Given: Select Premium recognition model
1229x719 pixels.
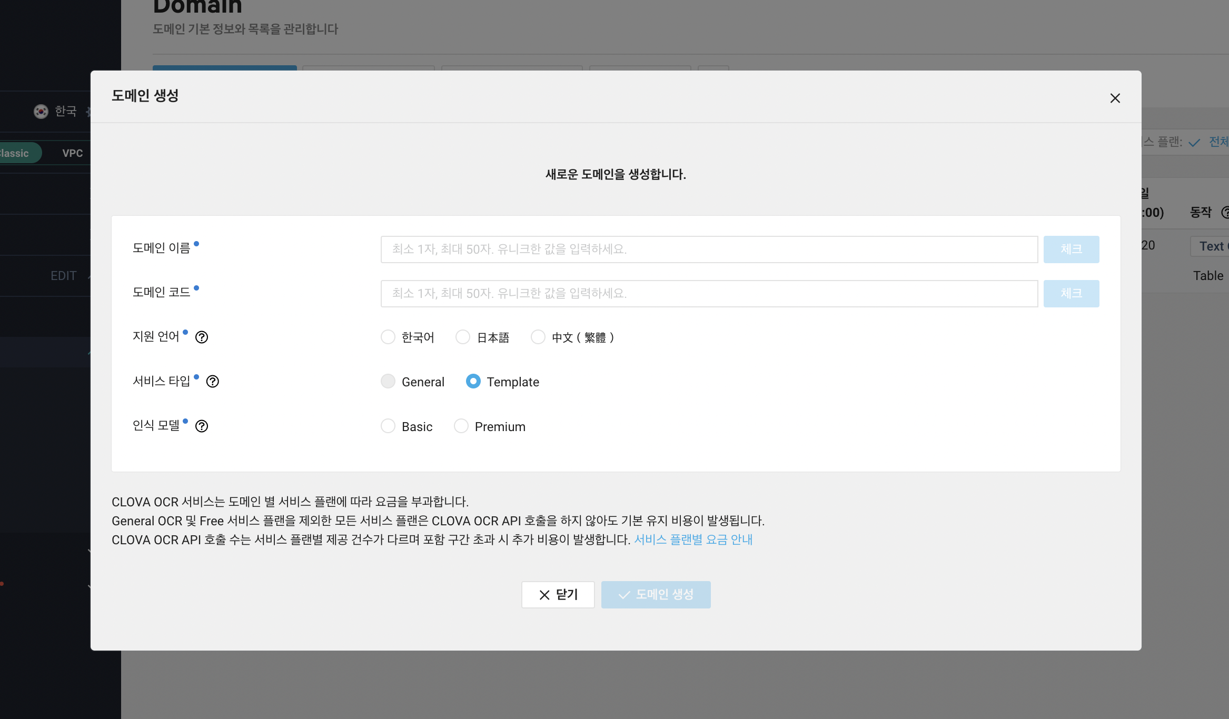Looking at the screenshot, I should [x=461, y=426].
